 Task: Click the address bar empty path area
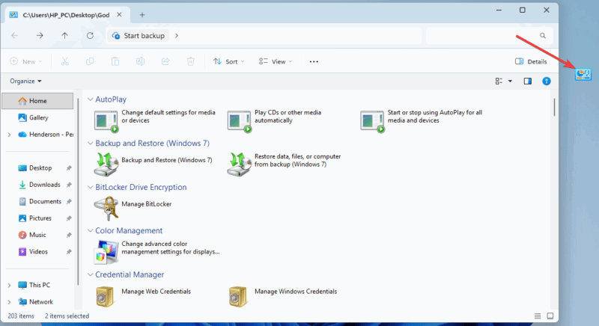[x=302, y=35]
